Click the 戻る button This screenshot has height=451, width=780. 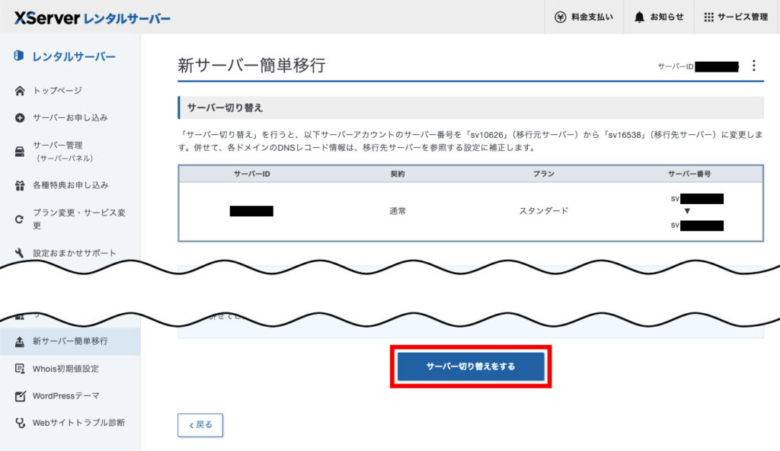[x=200, y=425]
